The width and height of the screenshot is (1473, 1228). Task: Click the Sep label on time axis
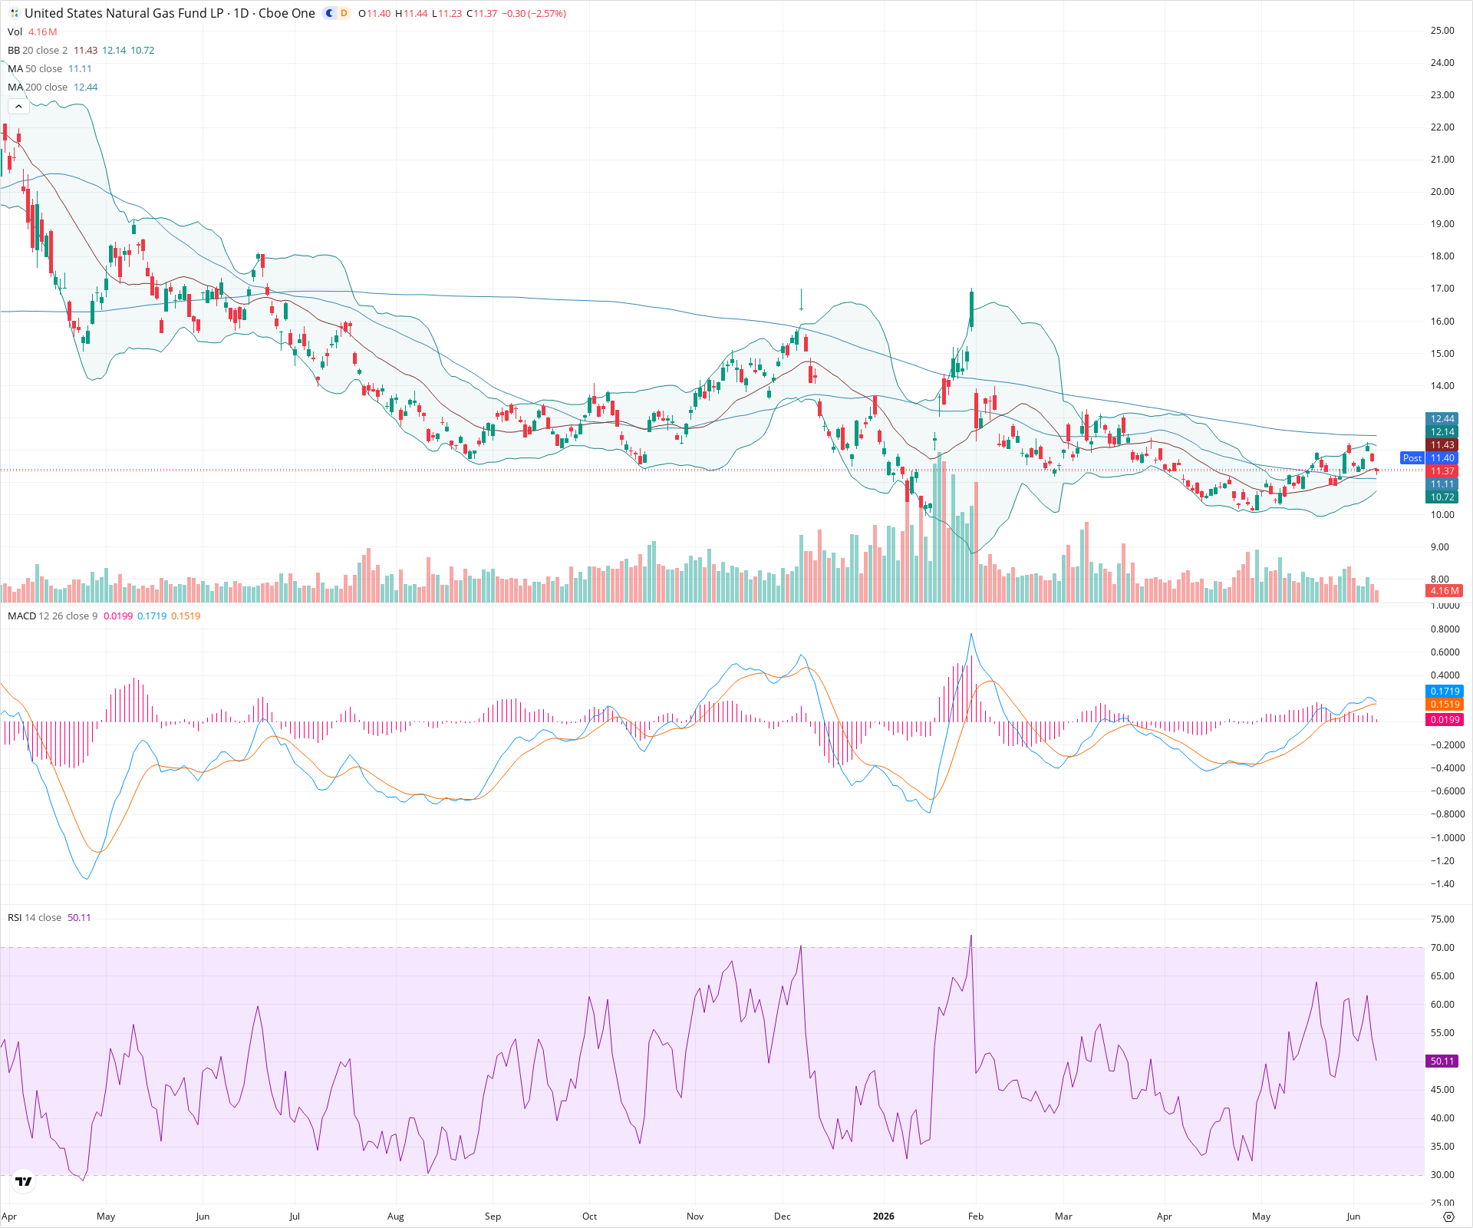(x=493, y=1216)
